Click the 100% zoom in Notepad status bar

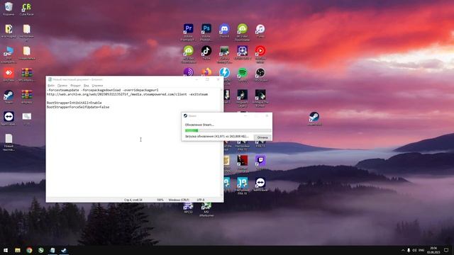pyautogui.click(x=160, y=200)
